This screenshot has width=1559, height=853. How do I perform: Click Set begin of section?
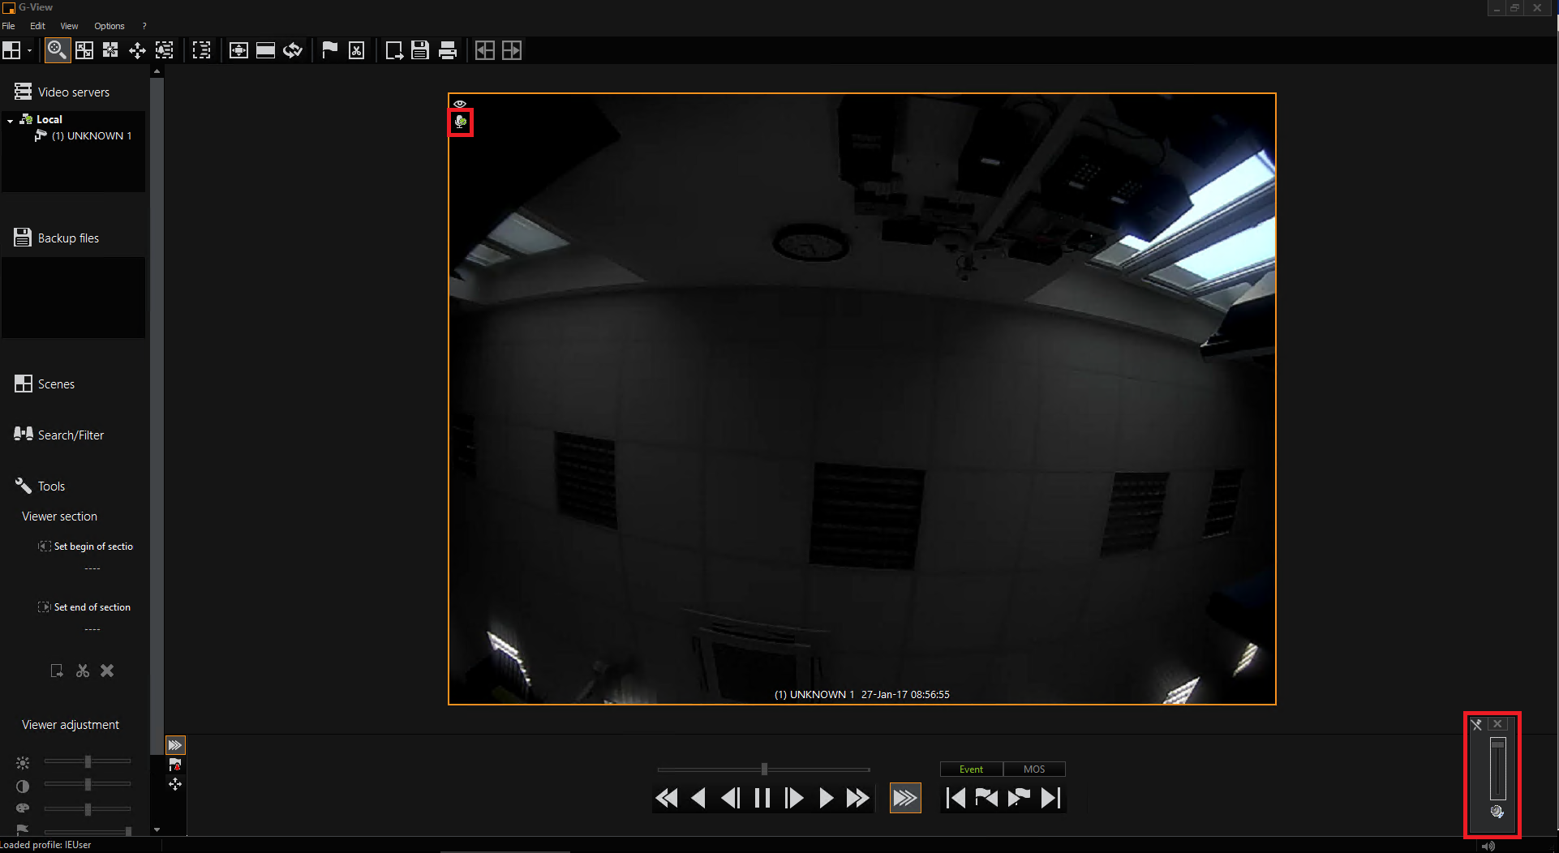coord(92,547)
